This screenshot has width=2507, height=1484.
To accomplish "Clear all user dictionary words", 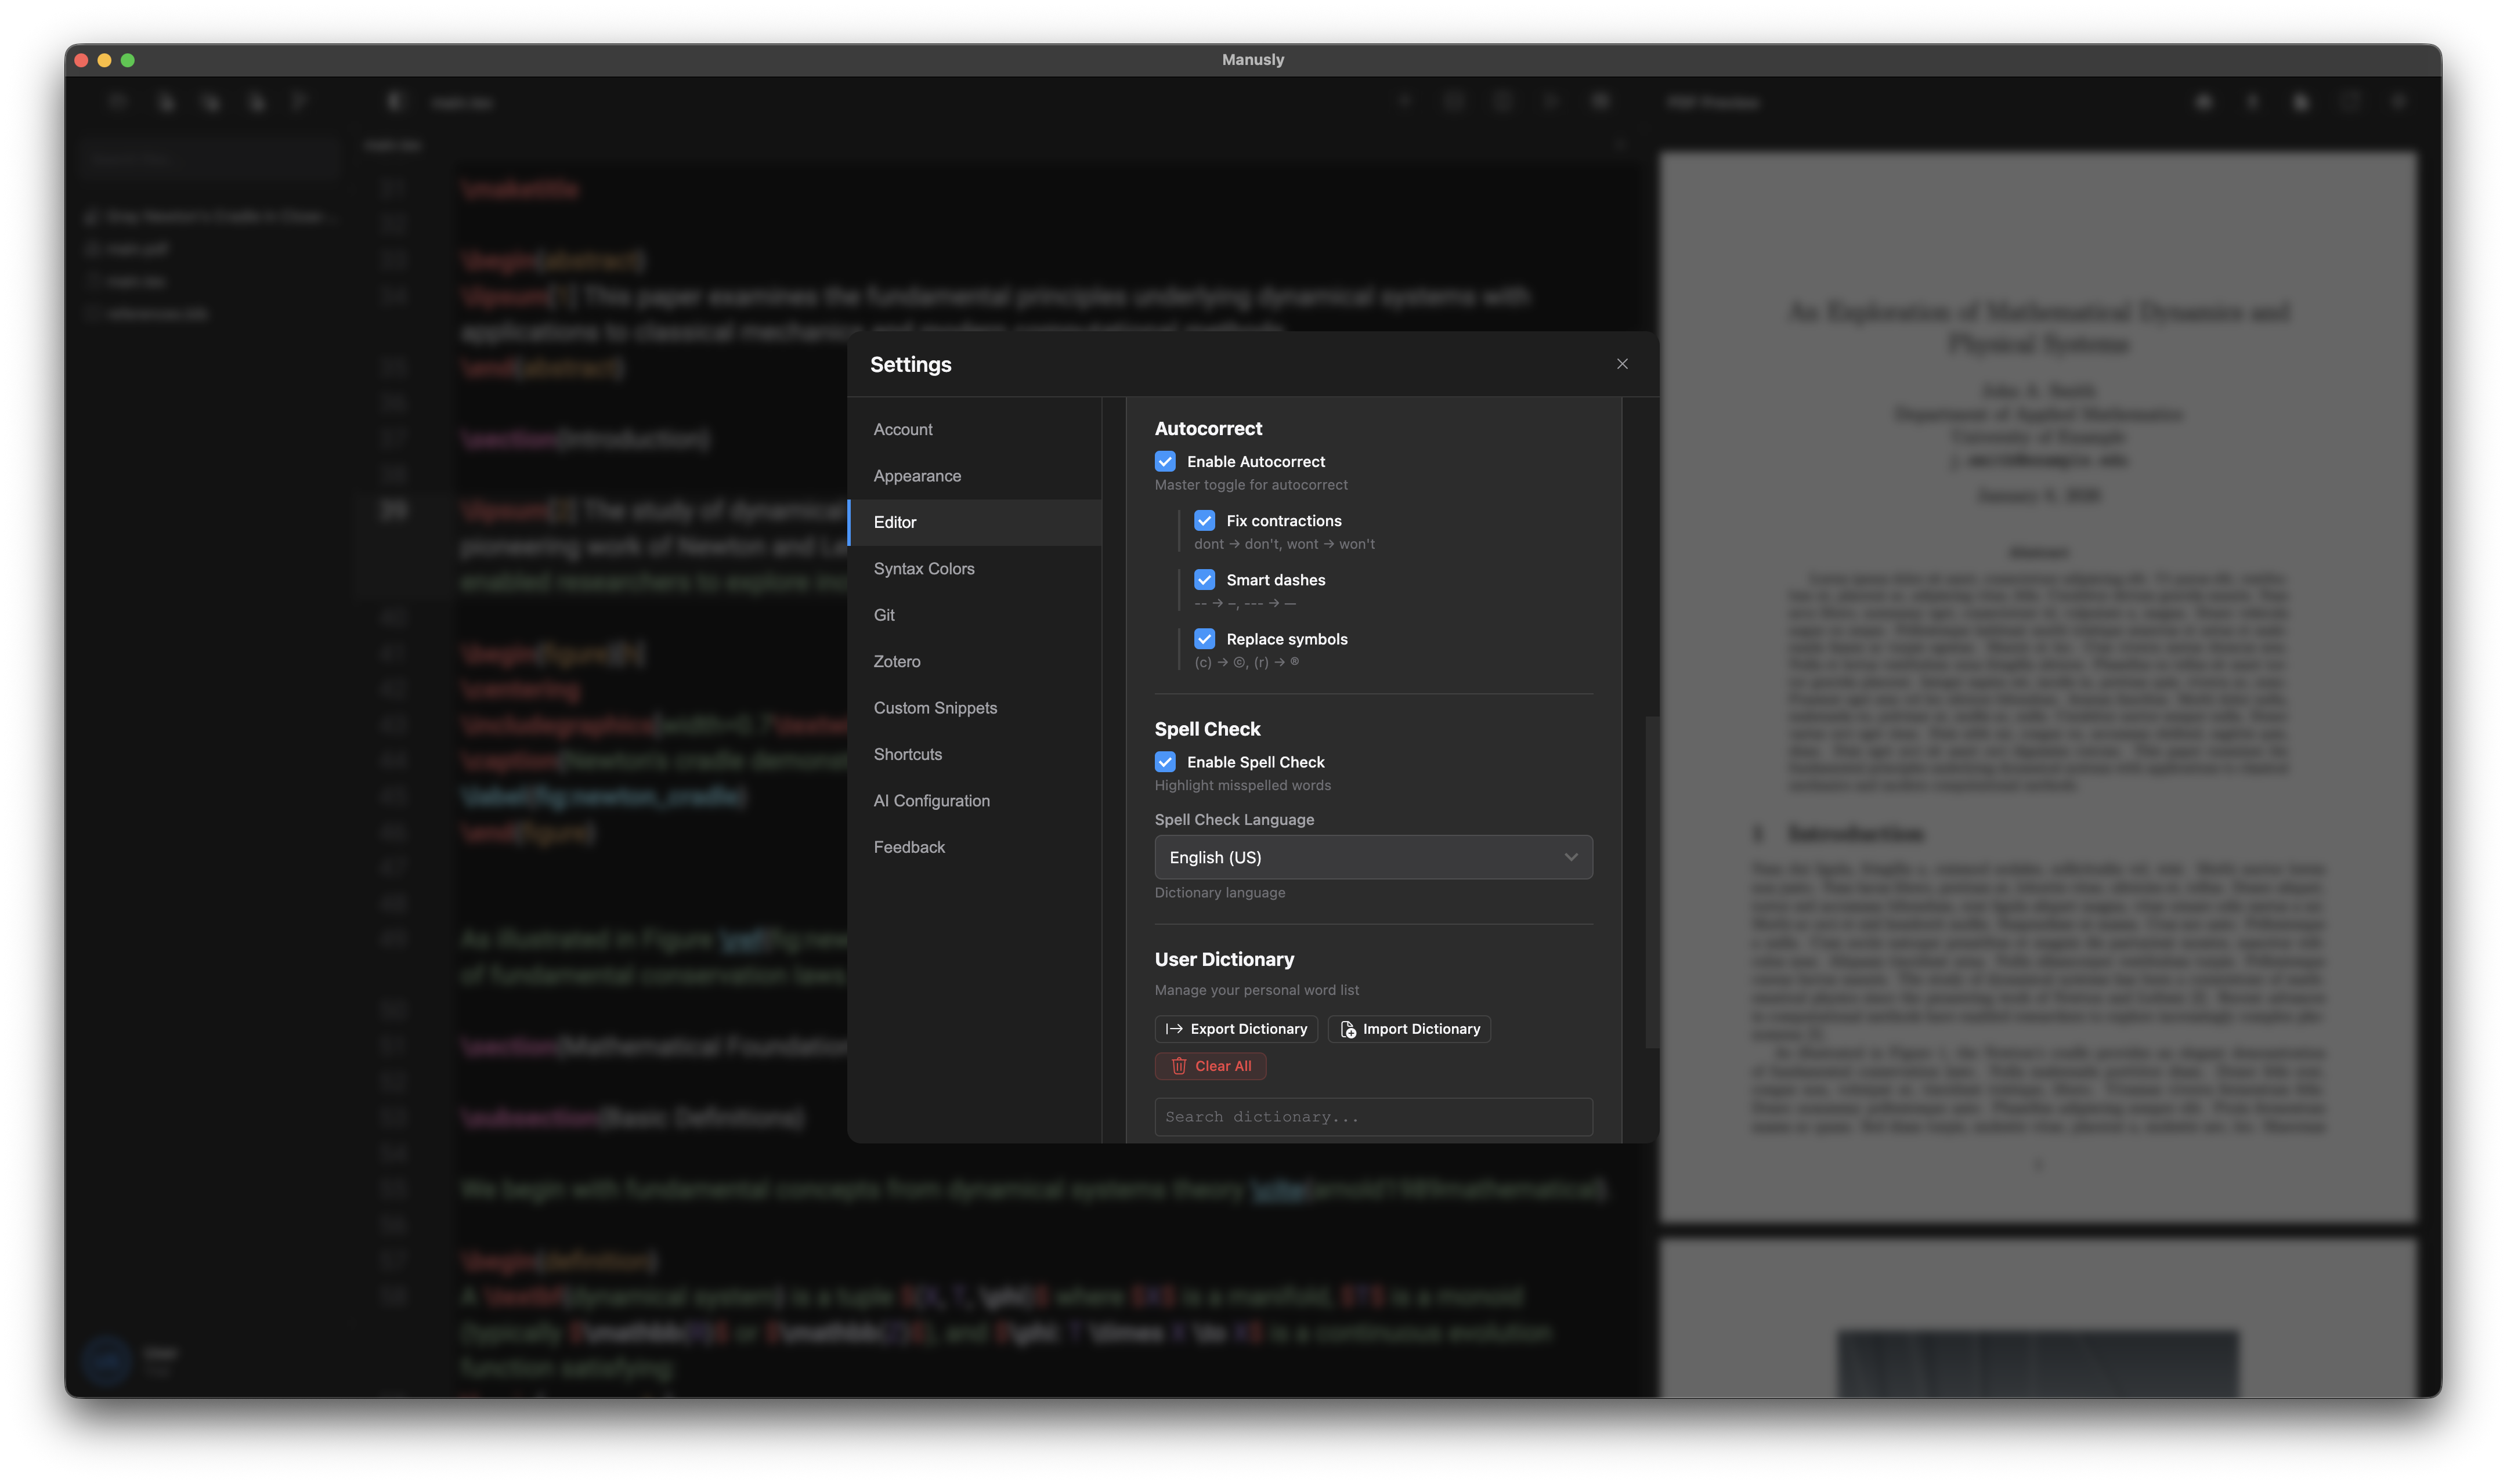I will tap(1210, 1065).
